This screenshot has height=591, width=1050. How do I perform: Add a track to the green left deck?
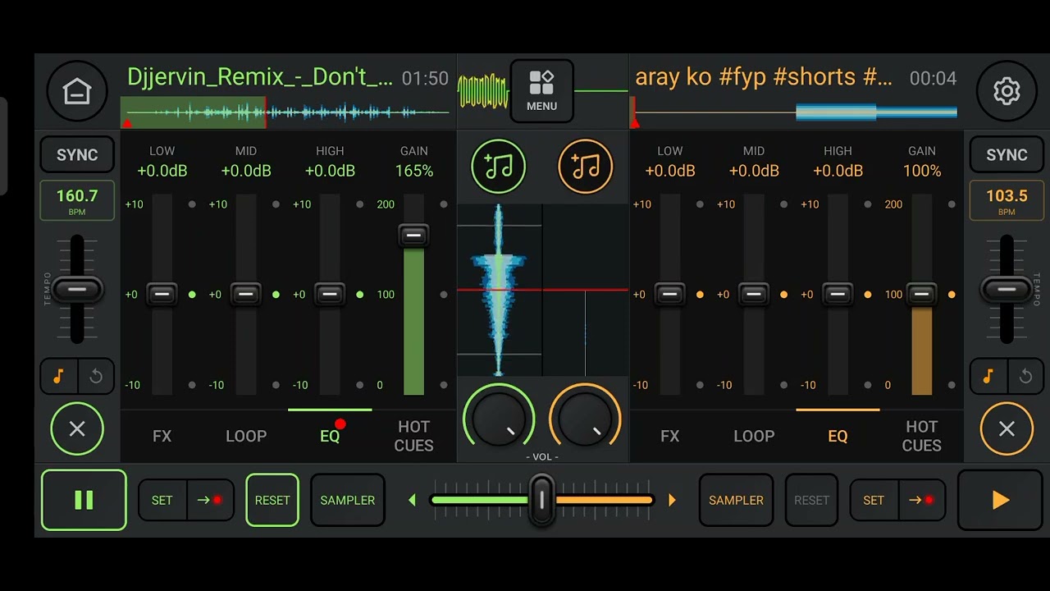[498, 167]
